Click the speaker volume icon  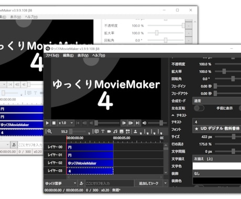[x=144, y=123]
